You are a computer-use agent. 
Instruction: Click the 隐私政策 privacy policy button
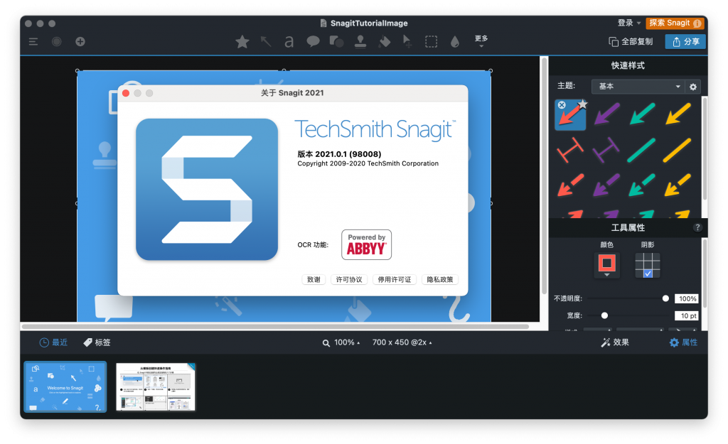point(439,280)
